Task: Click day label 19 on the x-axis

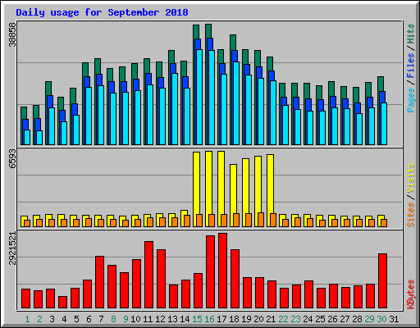Action: tap(246, 319)
